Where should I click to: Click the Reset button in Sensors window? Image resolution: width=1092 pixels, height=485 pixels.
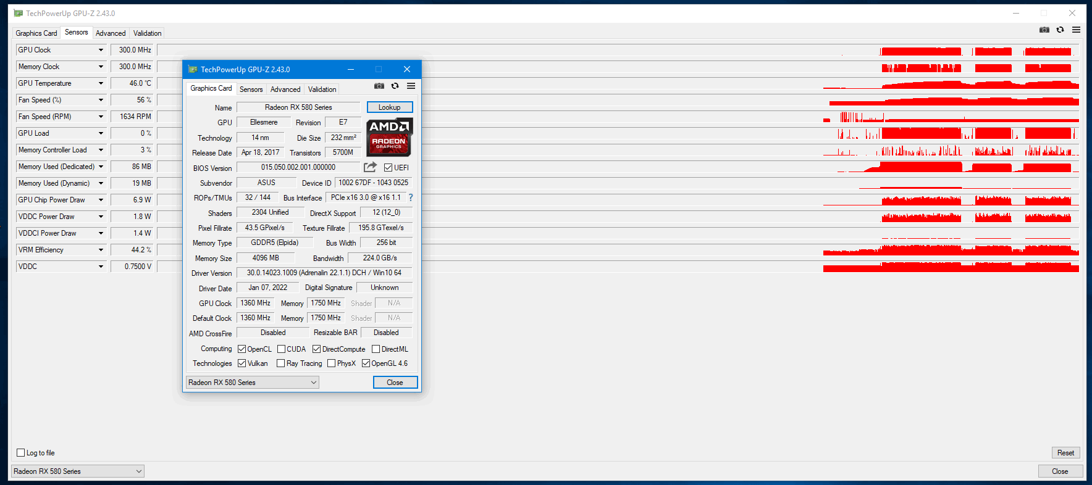(1065, 453)
